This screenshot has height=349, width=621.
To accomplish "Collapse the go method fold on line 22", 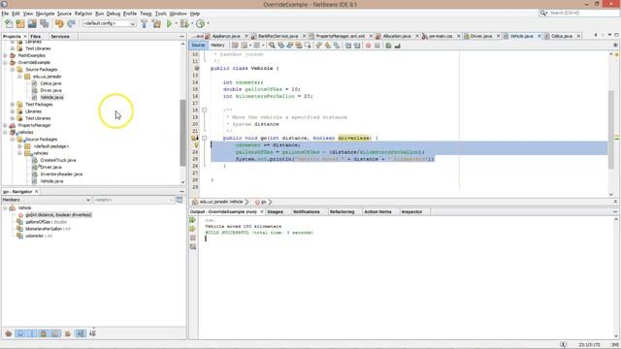I will coord(205,138).
